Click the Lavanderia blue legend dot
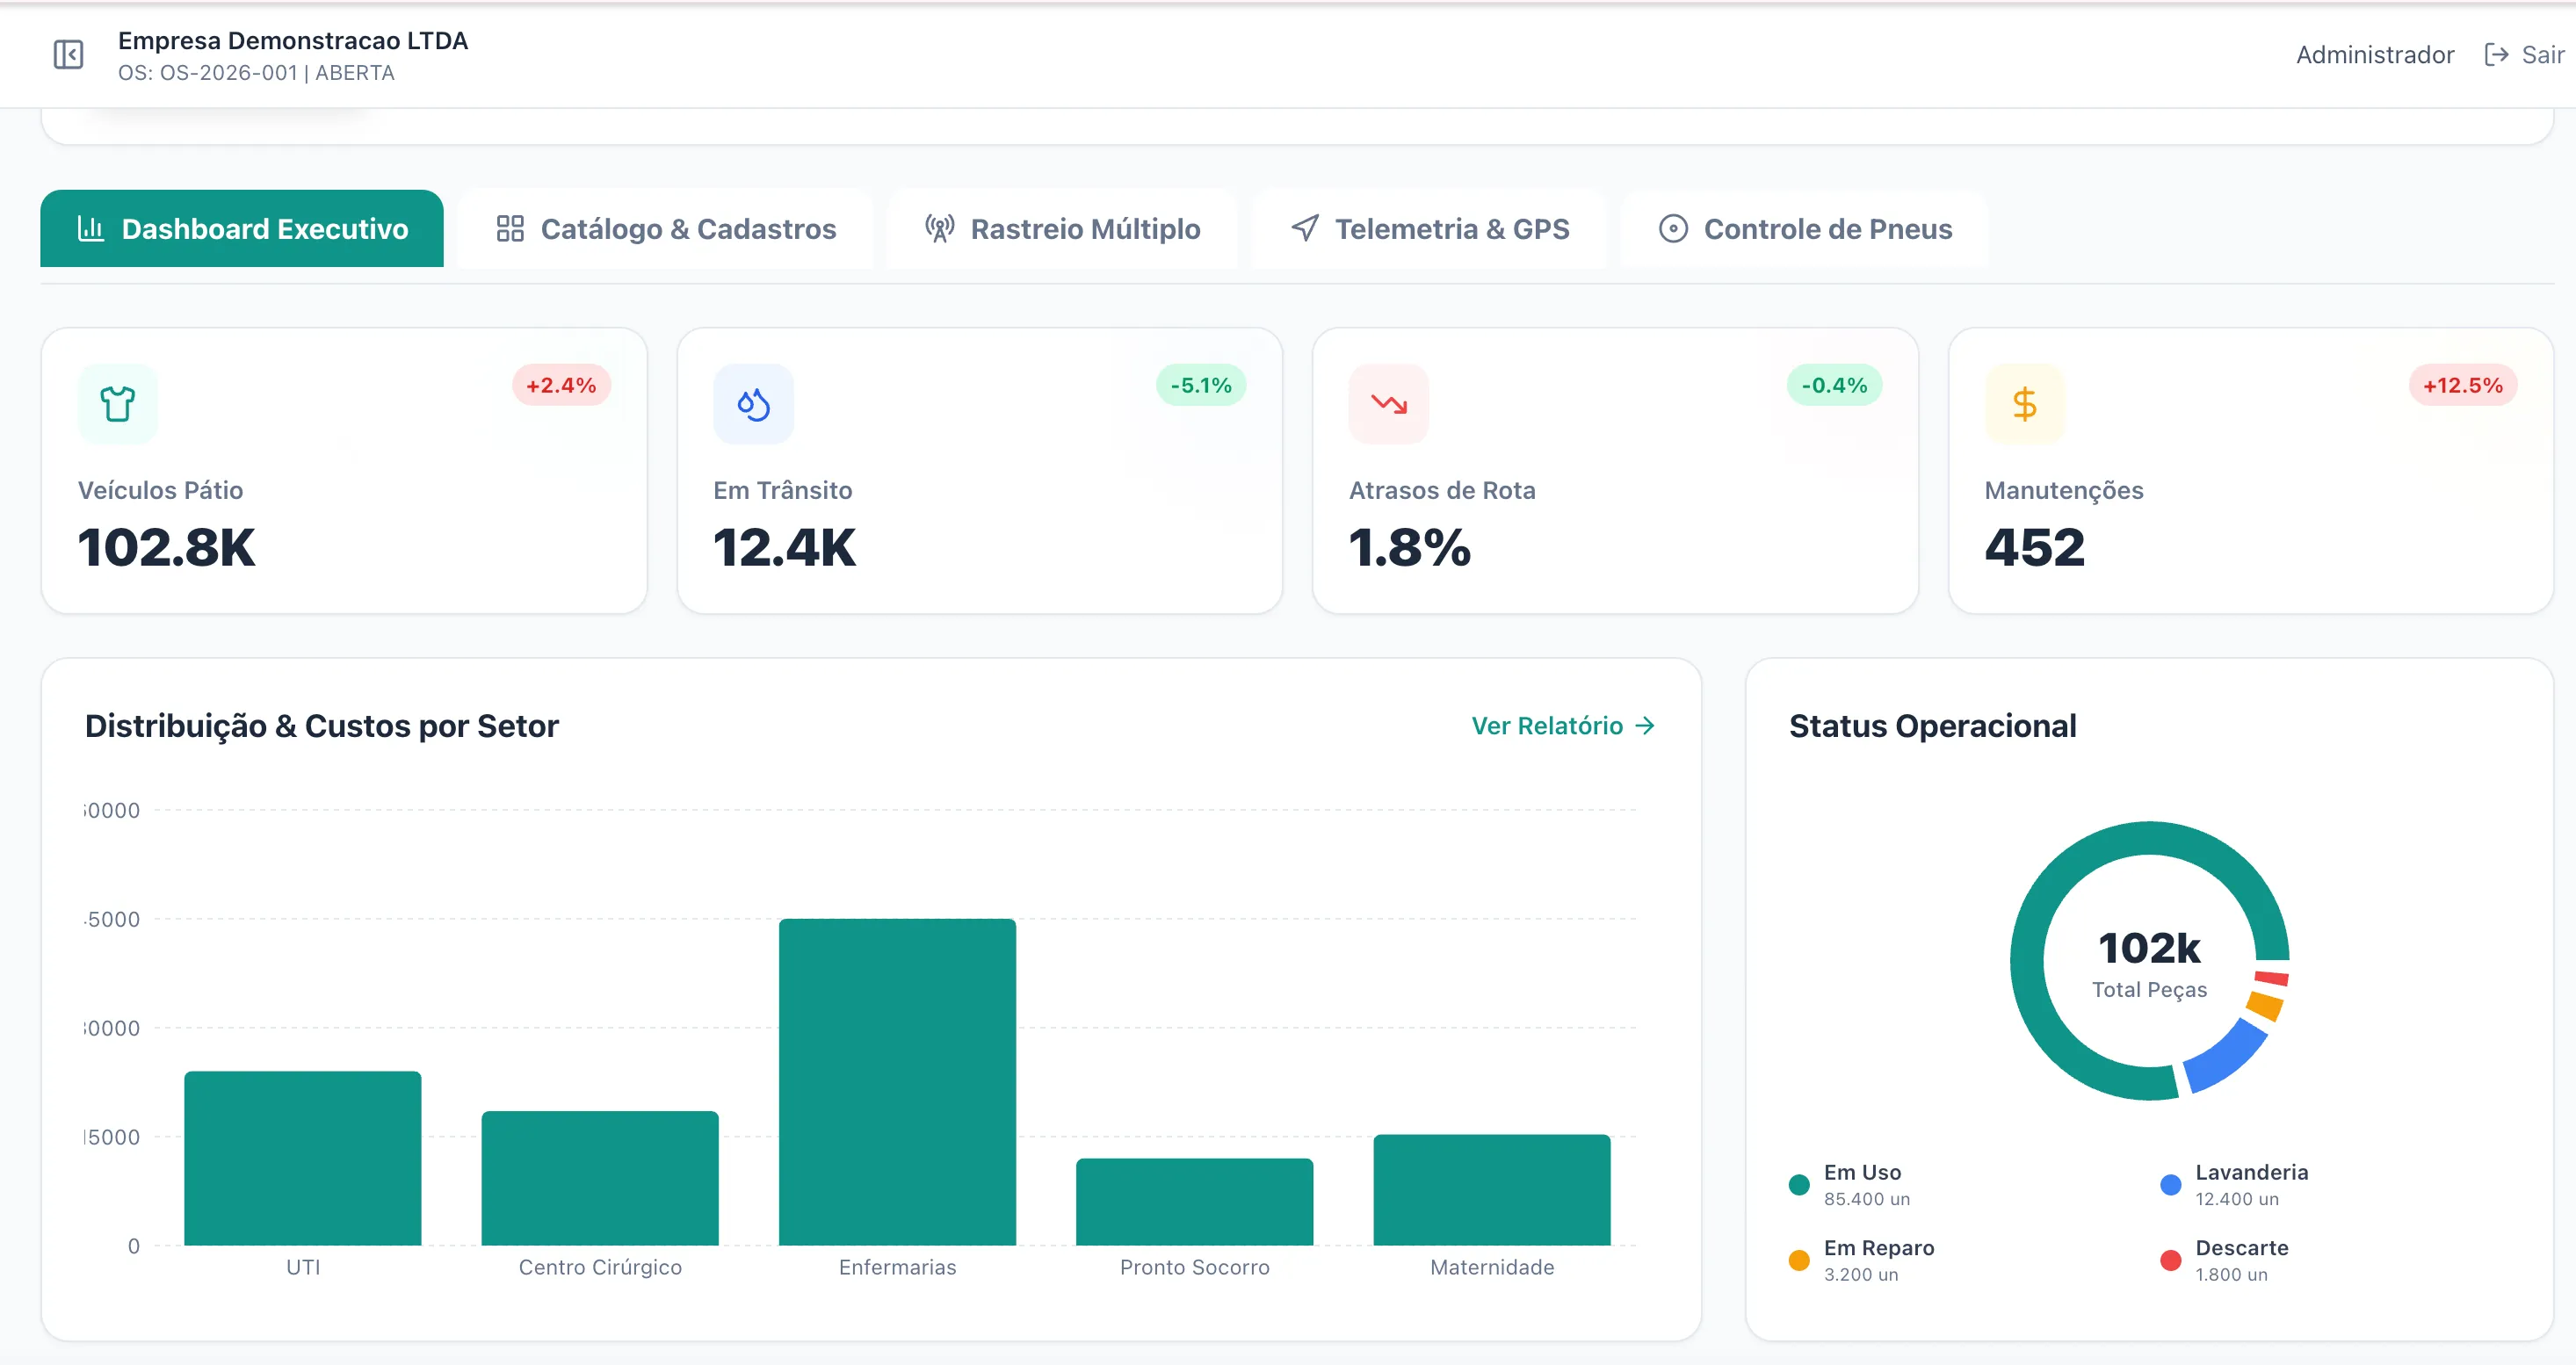This screenshot has height=1365, width=2576. 2170,1185
